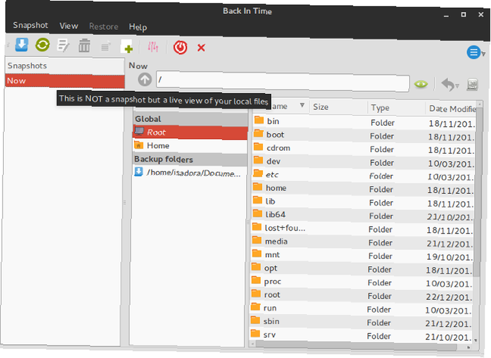This screenshot has width=491, height=358.
Task: Click the Folder type cell of media
Action: coord(380,243)
